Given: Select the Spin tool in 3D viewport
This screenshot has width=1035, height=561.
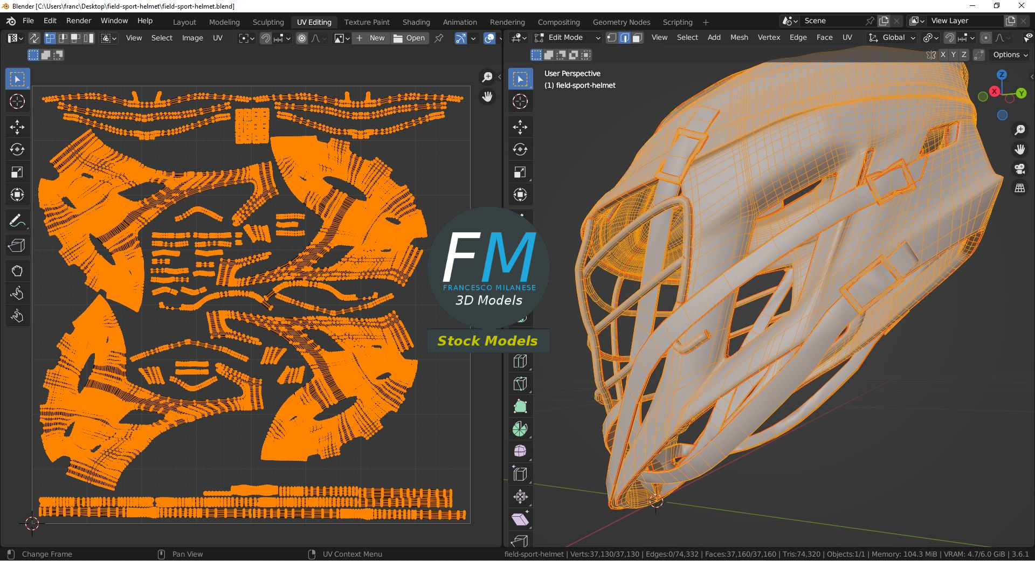Looking at the screenshot, I should pos(520,429).
